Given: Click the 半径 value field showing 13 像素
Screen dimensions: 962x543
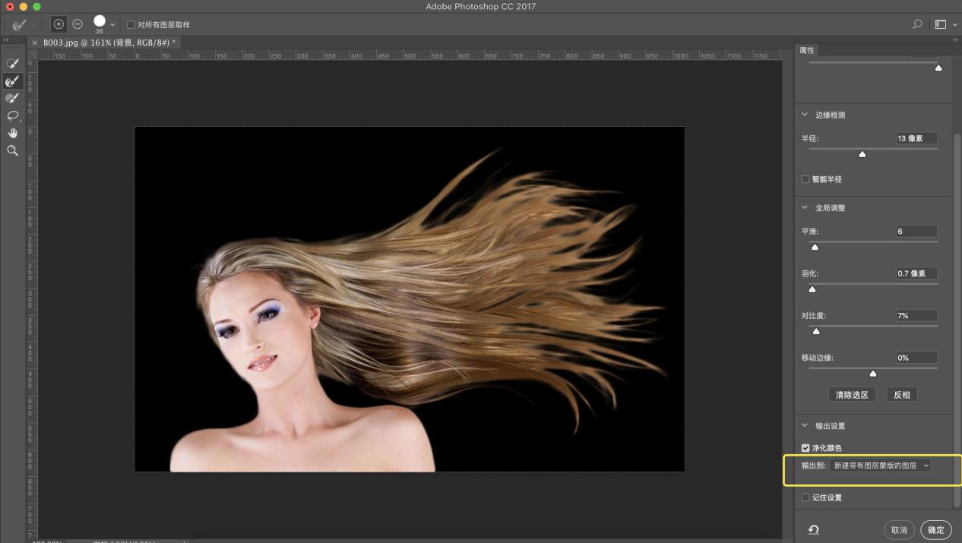Looking at the screenshot, I should (916, 138).
